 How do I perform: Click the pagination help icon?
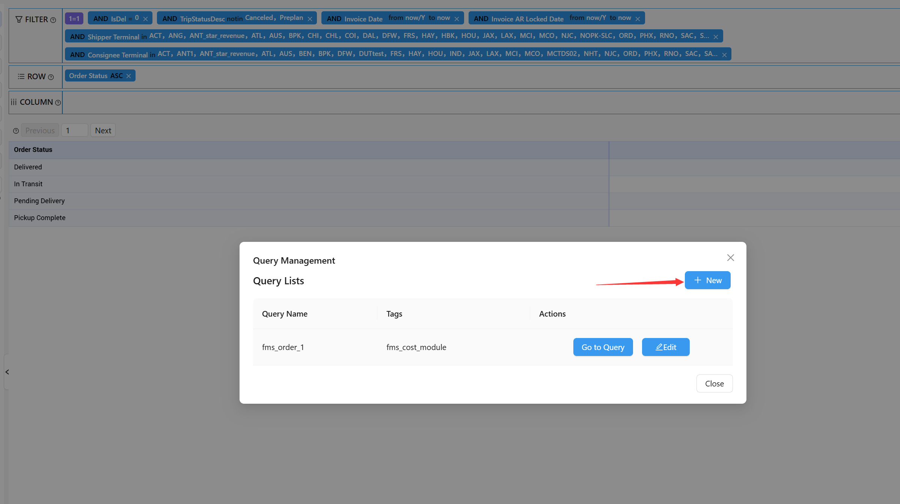tap(16, 131)
